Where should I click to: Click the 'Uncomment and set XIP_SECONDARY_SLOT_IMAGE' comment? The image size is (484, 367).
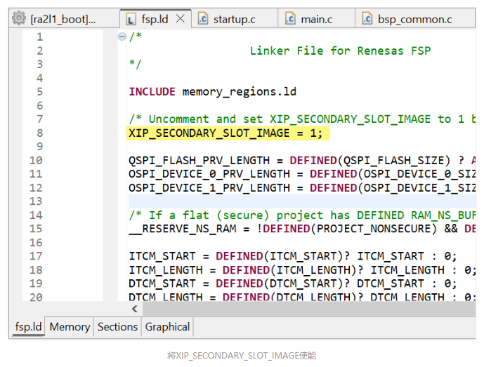(302, 119)
